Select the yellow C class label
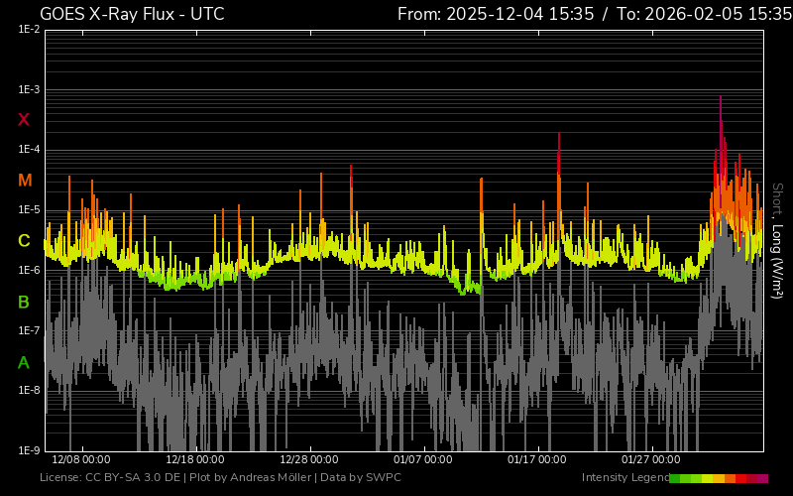This screenshot has height=496, width=793. (x=24, y=241)
